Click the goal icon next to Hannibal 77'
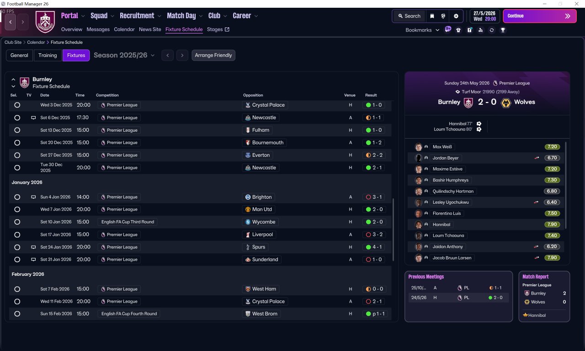This screenshot has height=351, width=585. 479,124
